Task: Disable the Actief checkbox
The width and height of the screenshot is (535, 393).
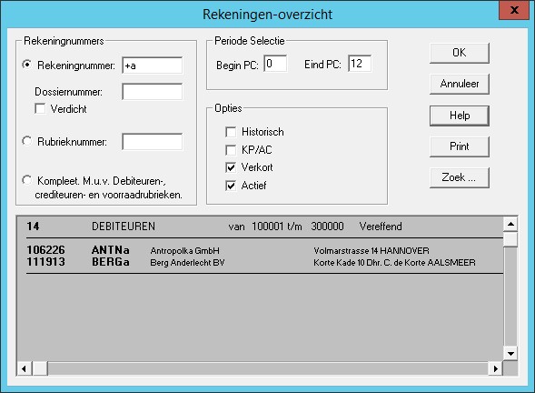Action: coord(231,186)
